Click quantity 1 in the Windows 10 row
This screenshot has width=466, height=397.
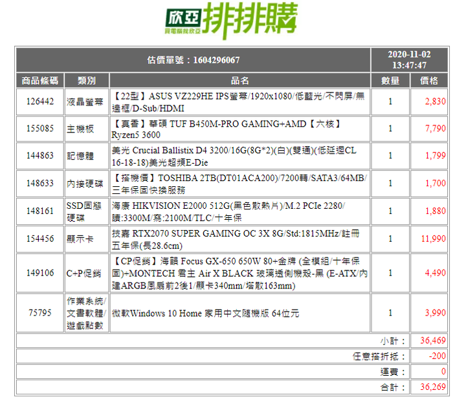pyautogui.click(x=390, y=313)
